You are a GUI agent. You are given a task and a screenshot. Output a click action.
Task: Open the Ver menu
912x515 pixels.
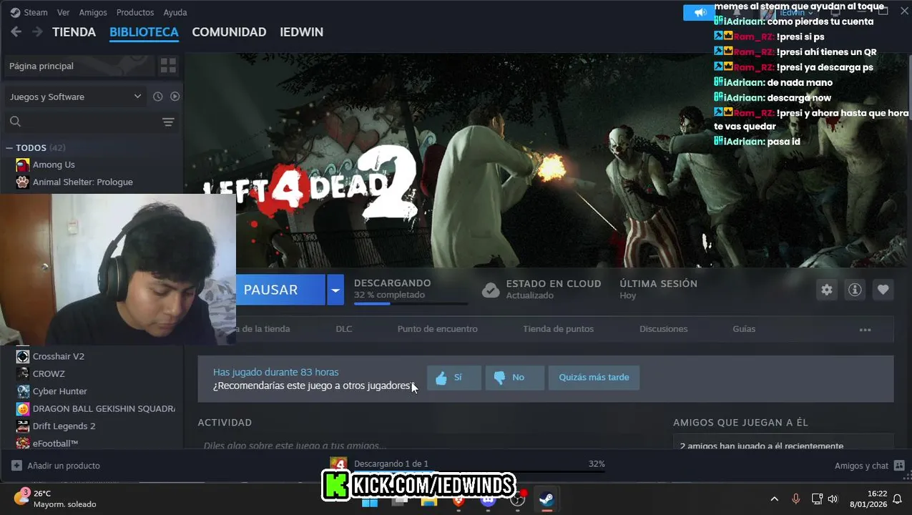click(64, 12)
